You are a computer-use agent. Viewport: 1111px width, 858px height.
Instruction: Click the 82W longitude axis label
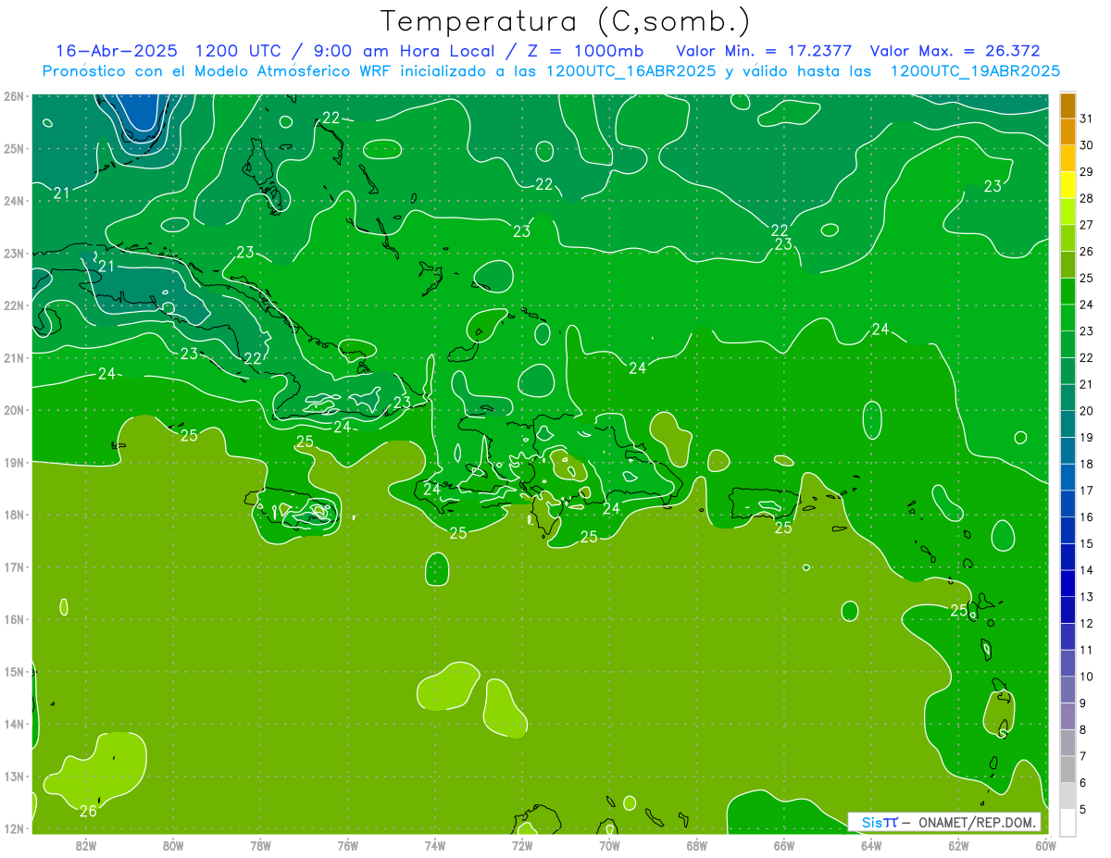86,845
